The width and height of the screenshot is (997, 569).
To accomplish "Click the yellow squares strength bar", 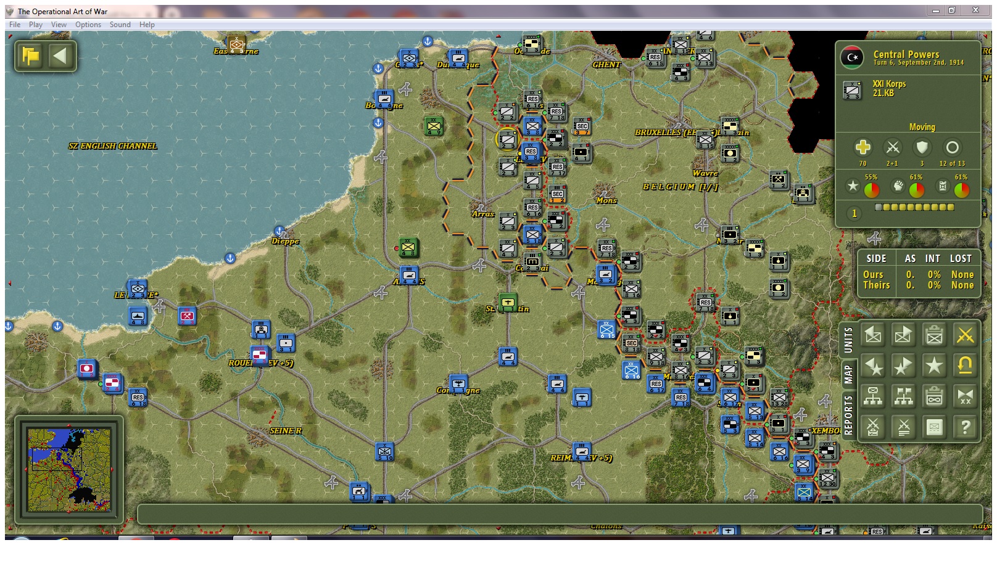I will (x=915, y=207).
